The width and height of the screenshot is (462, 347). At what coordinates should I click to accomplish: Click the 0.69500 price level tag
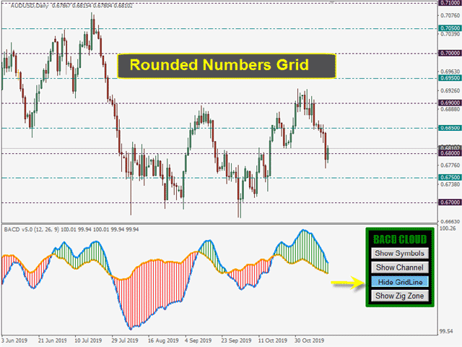450,77
